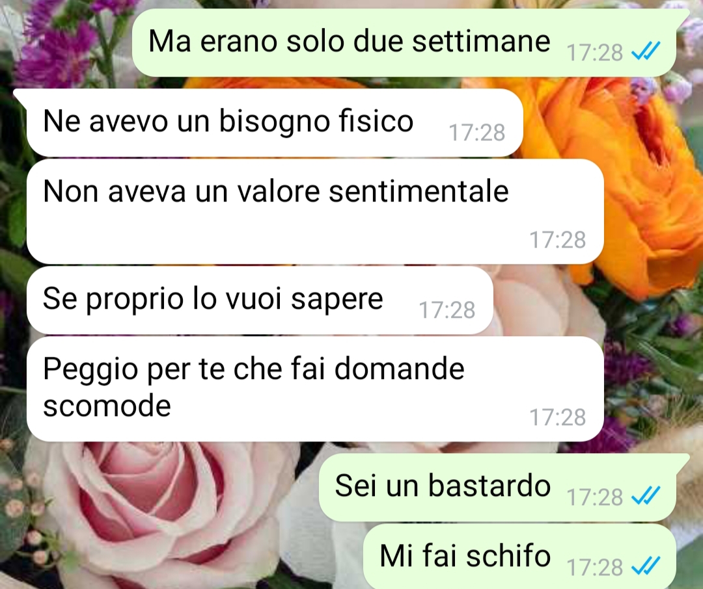Tap the message 'Ma erano solo due settimane'
Image resolution: width=703 pixels, height=589 pixels.
[404, 42]
